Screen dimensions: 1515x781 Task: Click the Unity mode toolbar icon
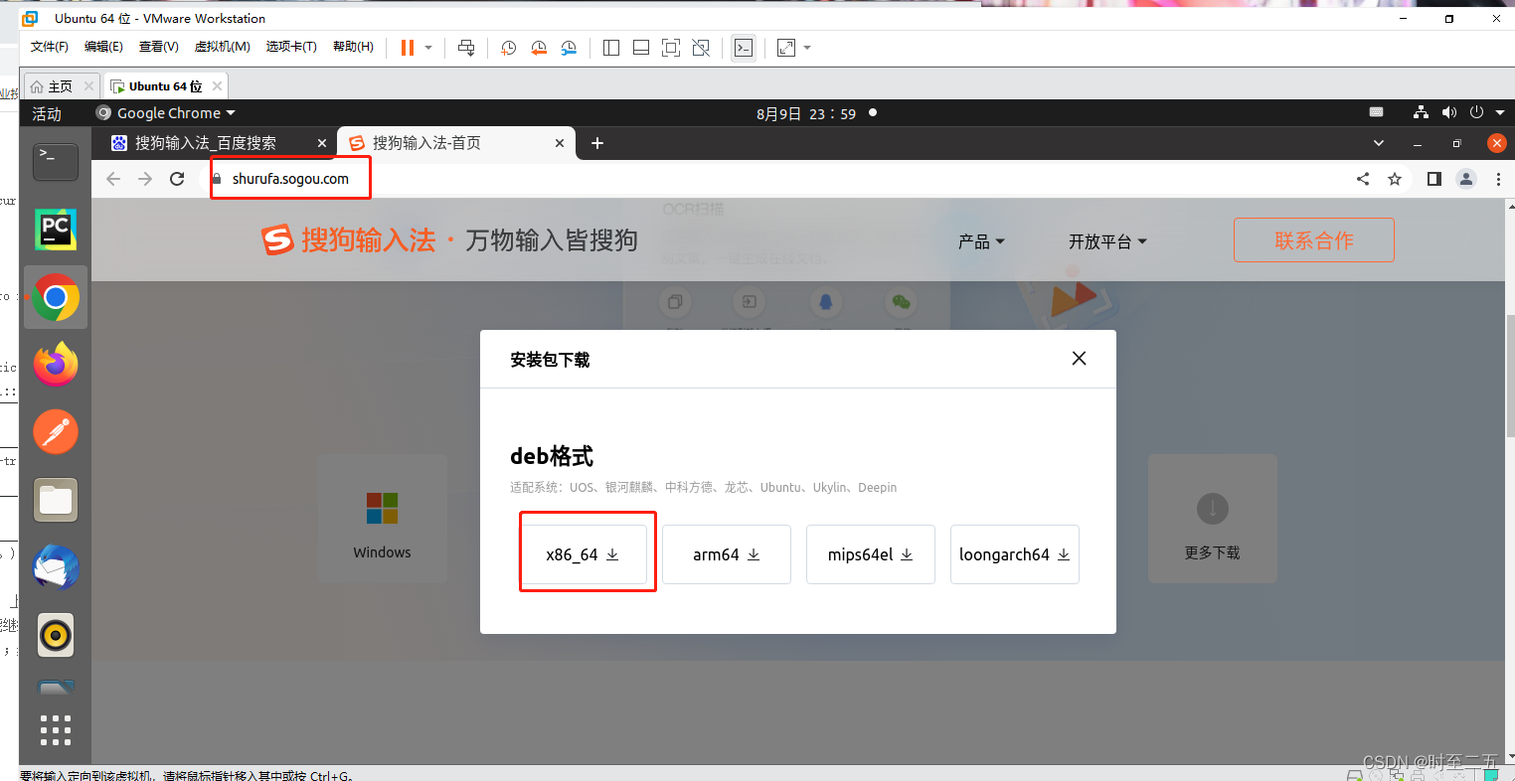(x=701, y=48)
